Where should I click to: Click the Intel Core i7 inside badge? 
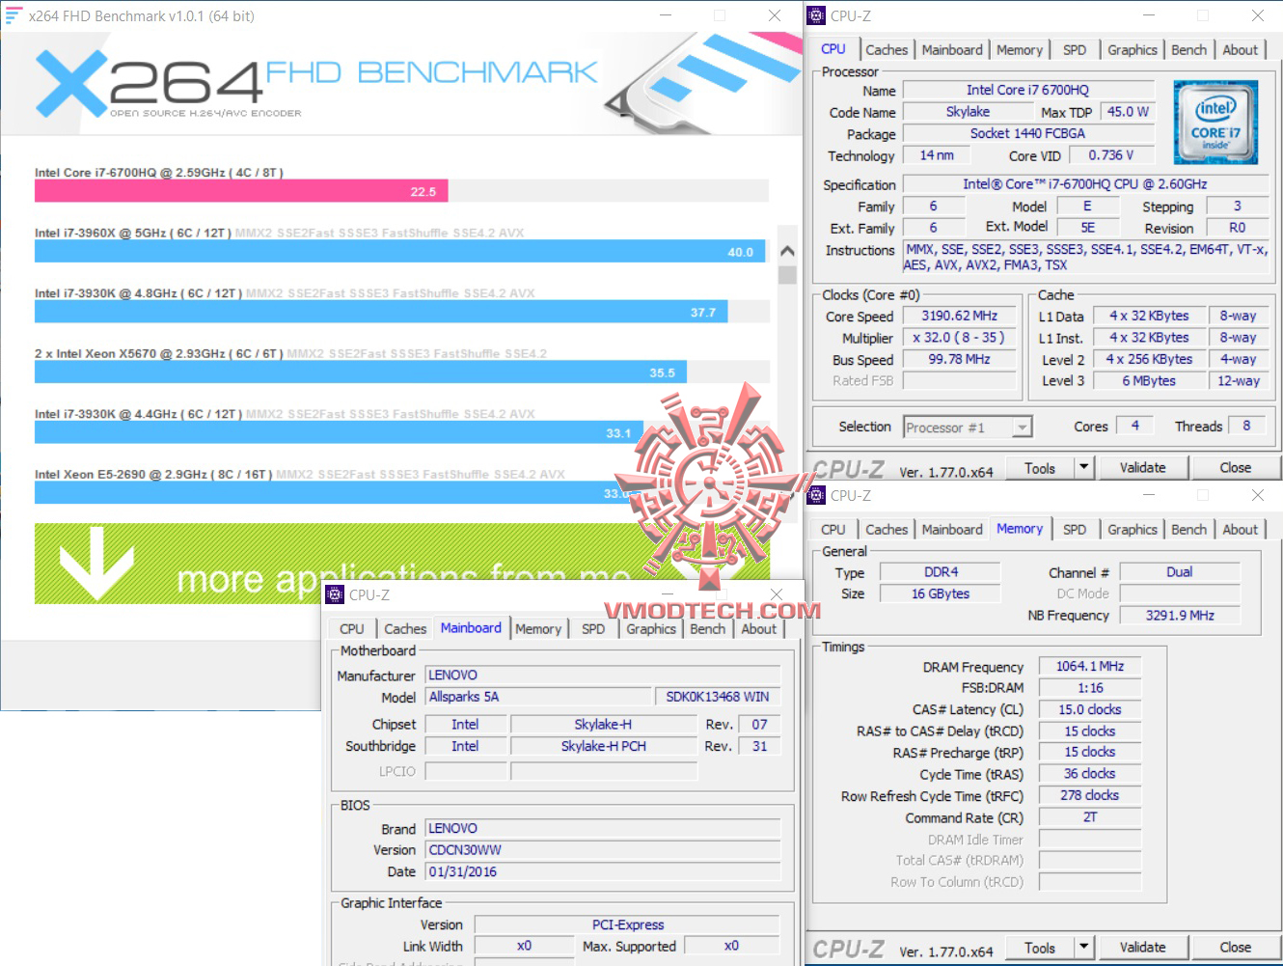pyautogui.click(x=1215, y=123)
